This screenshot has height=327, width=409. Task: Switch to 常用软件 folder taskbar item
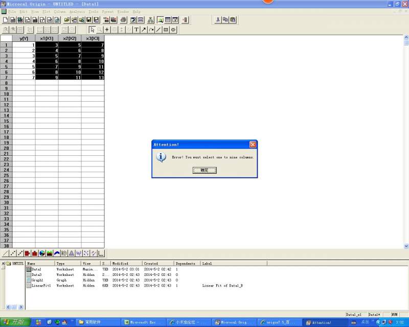click(x=99, y=322)
